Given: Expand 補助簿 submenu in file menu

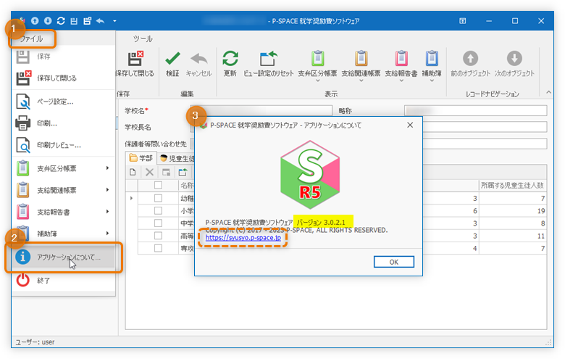Looking at the screenshot, I should point(64,234).
